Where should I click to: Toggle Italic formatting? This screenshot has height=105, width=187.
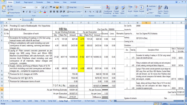[x=27, y=12]
